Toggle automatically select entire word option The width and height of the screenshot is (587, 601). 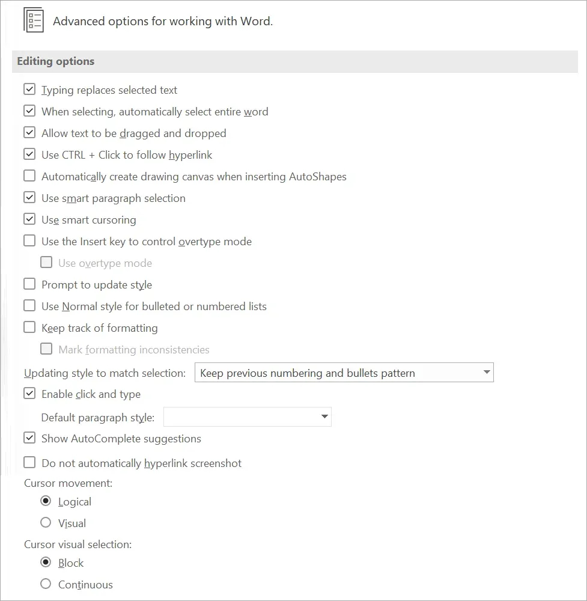(29, 111)
